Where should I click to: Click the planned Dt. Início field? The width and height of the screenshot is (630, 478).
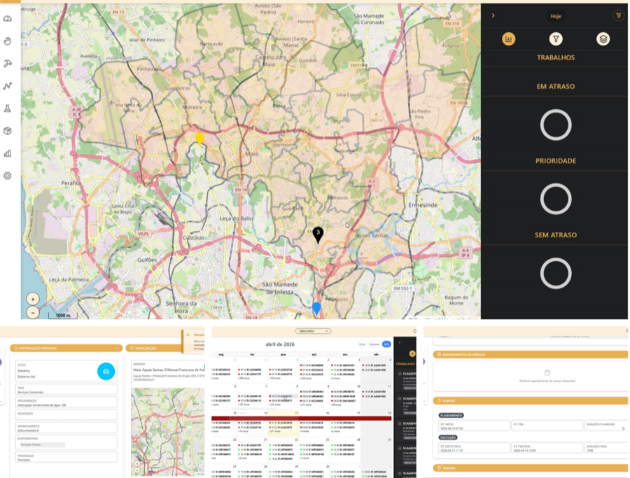[474, 426]
